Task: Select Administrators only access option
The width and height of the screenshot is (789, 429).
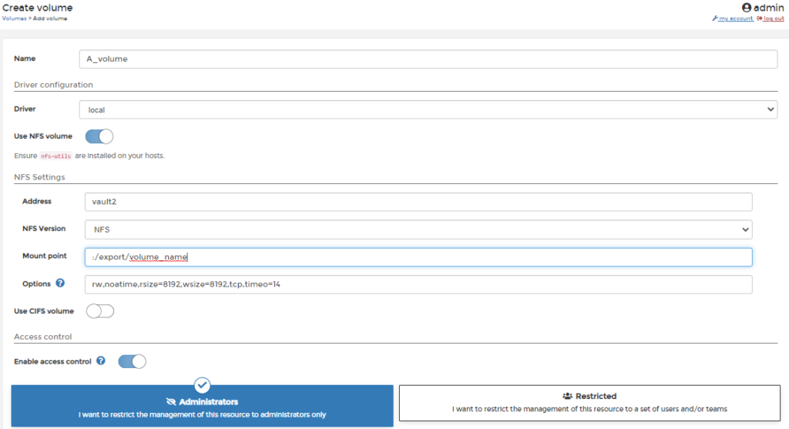Action: pos(203,406)
